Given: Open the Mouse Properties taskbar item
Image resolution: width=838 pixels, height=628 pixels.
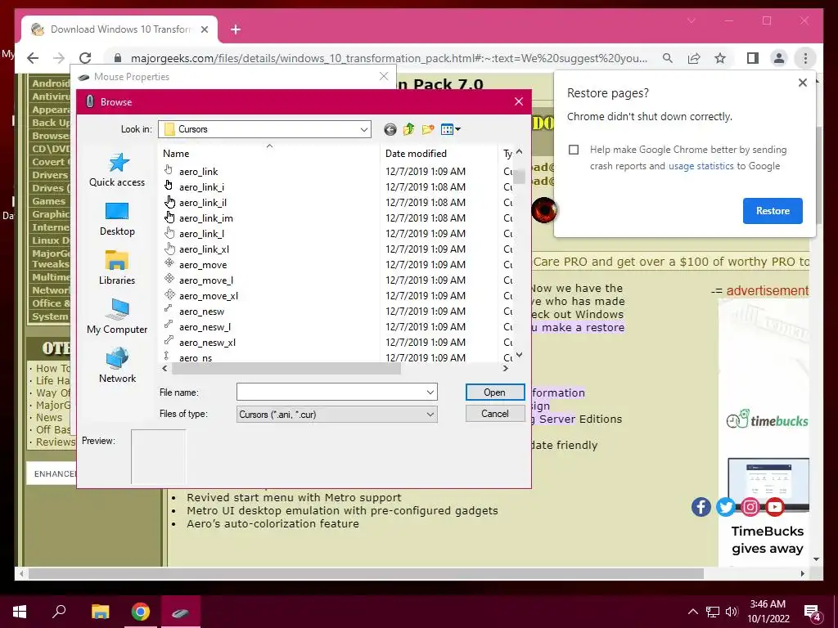Looking at the screenshot, I should tap(180, 612).
